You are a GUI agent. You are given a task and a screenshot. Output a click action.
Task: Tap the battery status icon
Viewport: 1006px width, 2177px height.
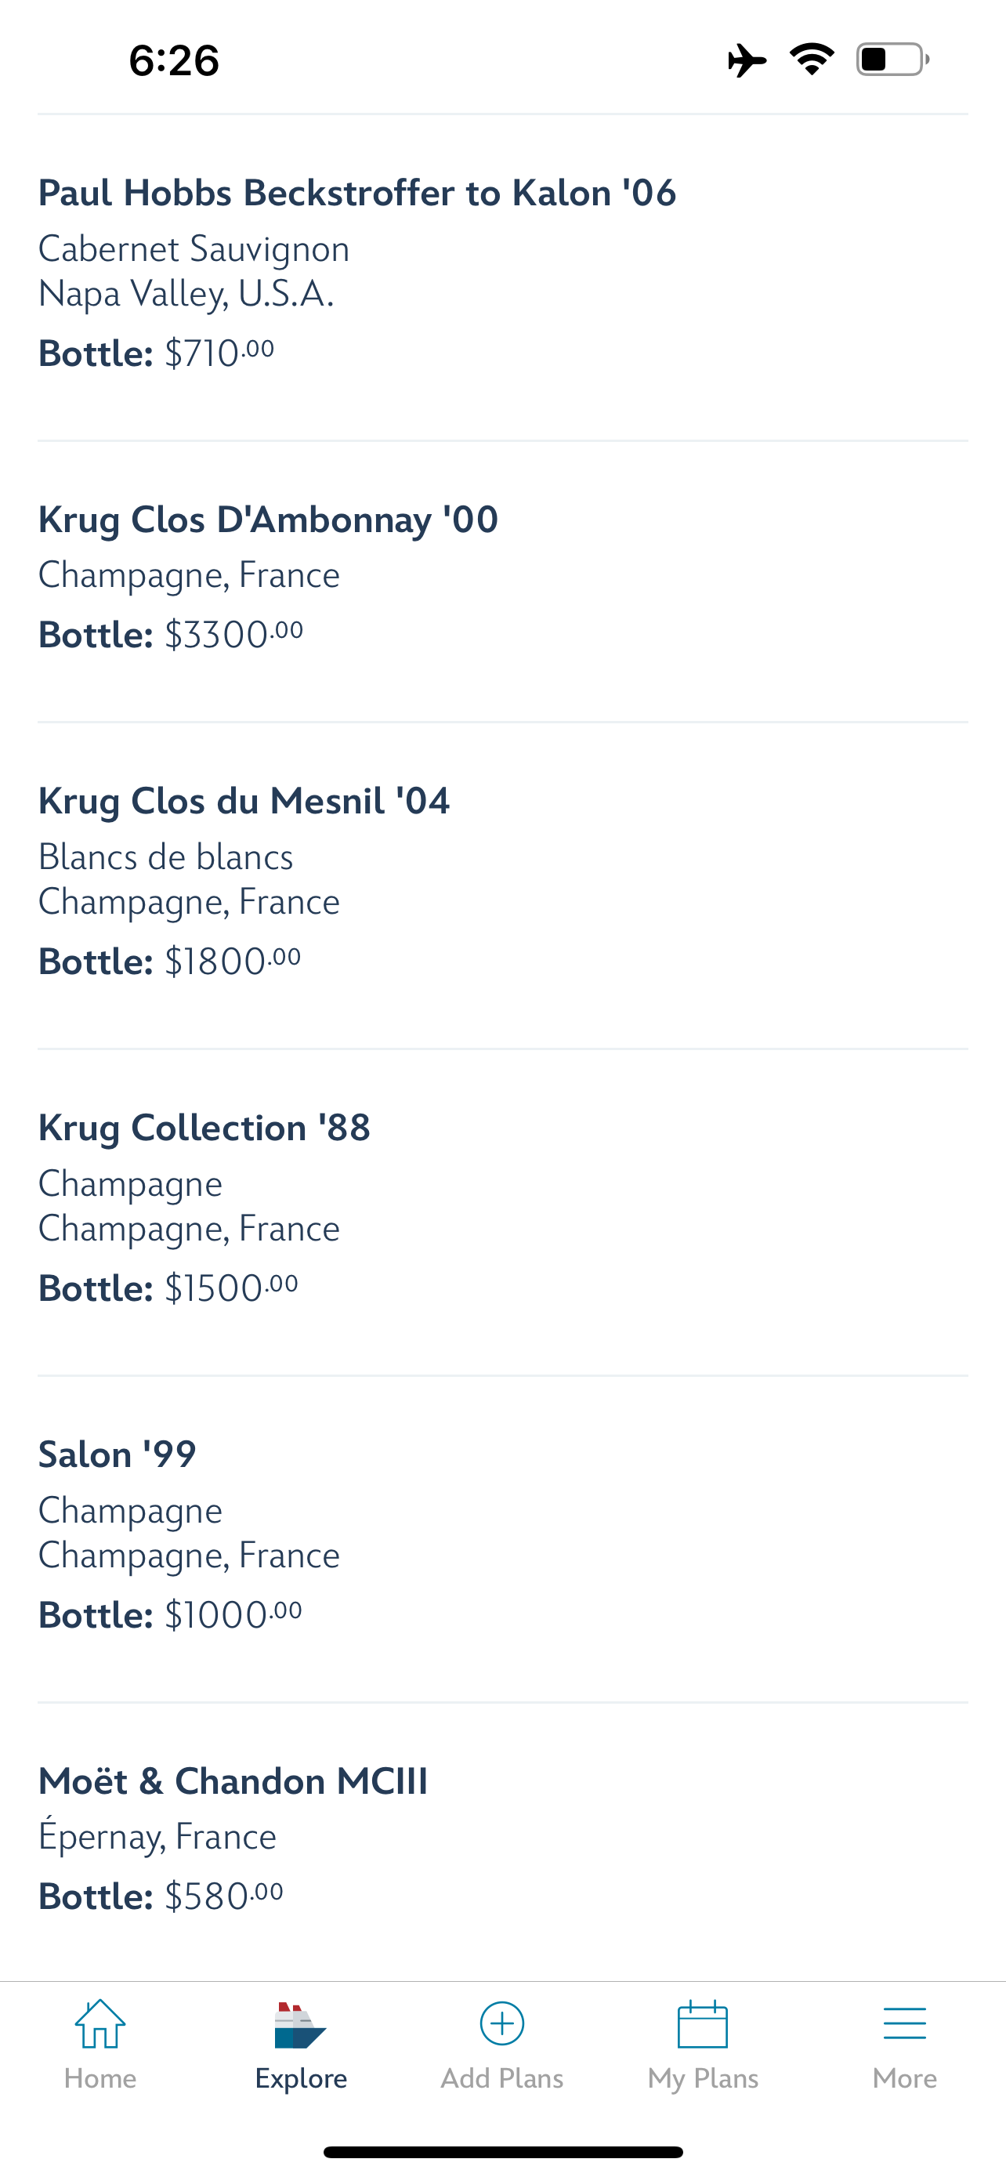click(892, 59)
